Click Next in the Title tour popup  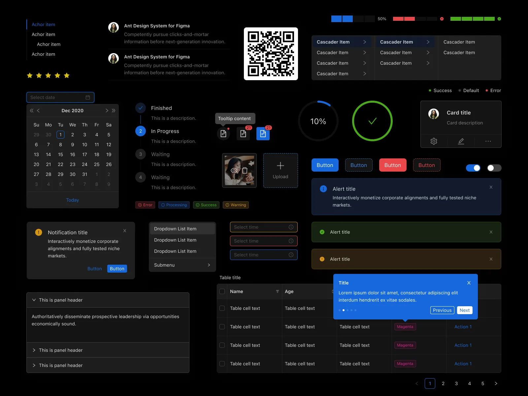(x=464, y=310)
